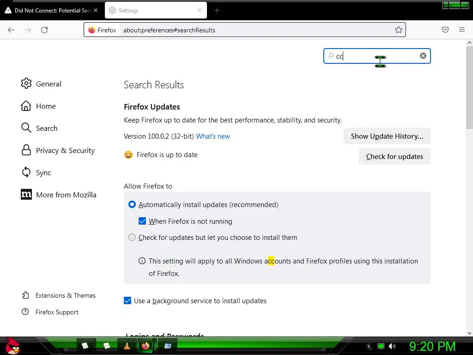Open More from Mozilla category
This screenshot has height=355, width=473.
(59, 195)
